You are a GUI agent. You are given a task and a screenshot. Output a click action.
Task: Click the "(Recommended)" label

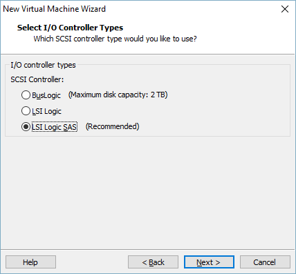pyautogui.click(x=113, y=126)
